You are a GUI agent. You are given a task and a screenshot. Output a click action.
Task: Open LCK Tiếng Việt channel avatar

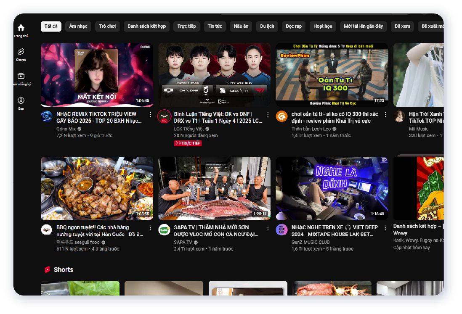164,116
